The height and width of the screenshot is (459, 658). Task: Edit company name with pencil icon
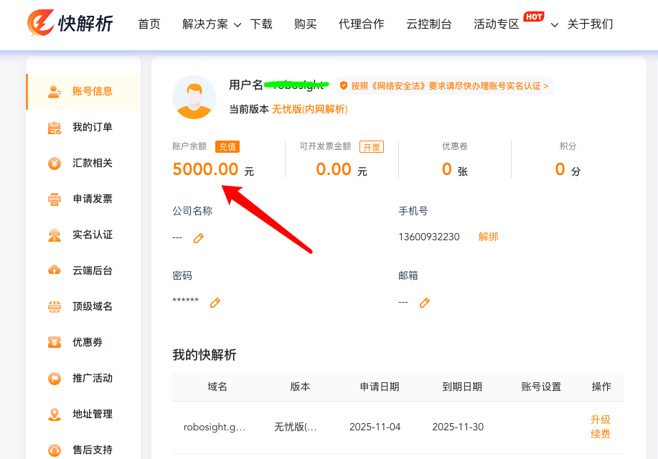click(x=199, y=238)
